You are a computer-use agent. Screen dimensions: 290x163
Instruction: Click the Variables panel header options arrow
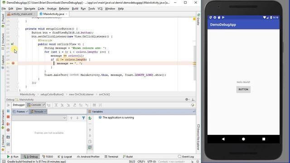tap(194, 112)
